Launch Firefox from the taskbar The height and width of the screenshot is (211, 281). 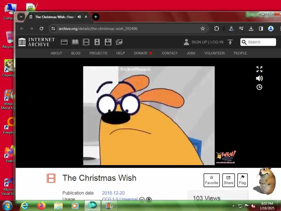click(x=41, y=206)
